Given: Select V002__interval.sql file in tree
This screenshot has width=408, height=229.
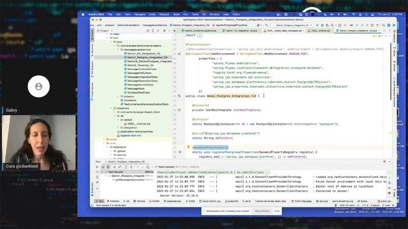Looking at the screenshot, I should click(139, 124).
